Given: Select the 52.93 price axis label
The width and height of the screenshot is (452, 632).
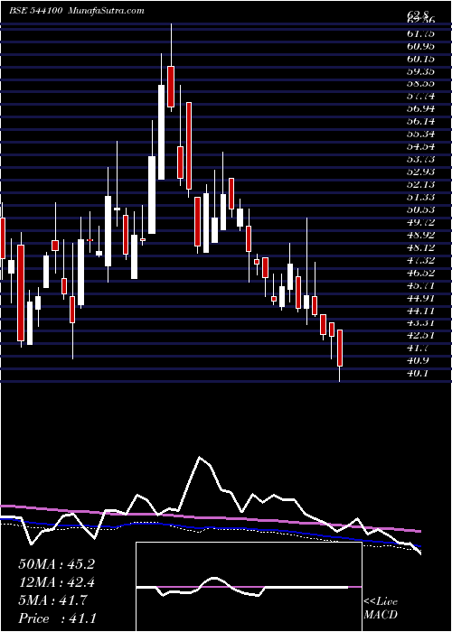Looking at the screenshot, I should 420,172.
